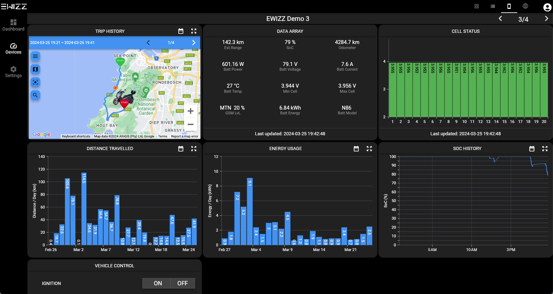Open the user account profile icon
The height and width of the screenshot is (294, 553).
click(x=547, y=7)
